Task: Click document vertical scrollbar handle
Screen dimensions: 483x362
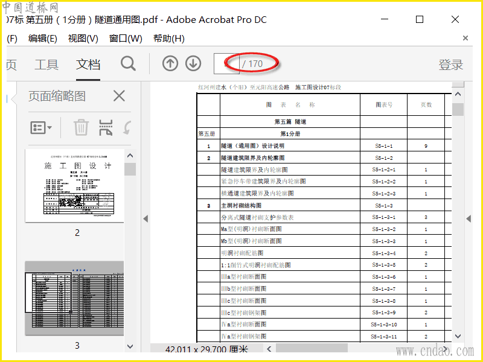Action: coord(458,109)
